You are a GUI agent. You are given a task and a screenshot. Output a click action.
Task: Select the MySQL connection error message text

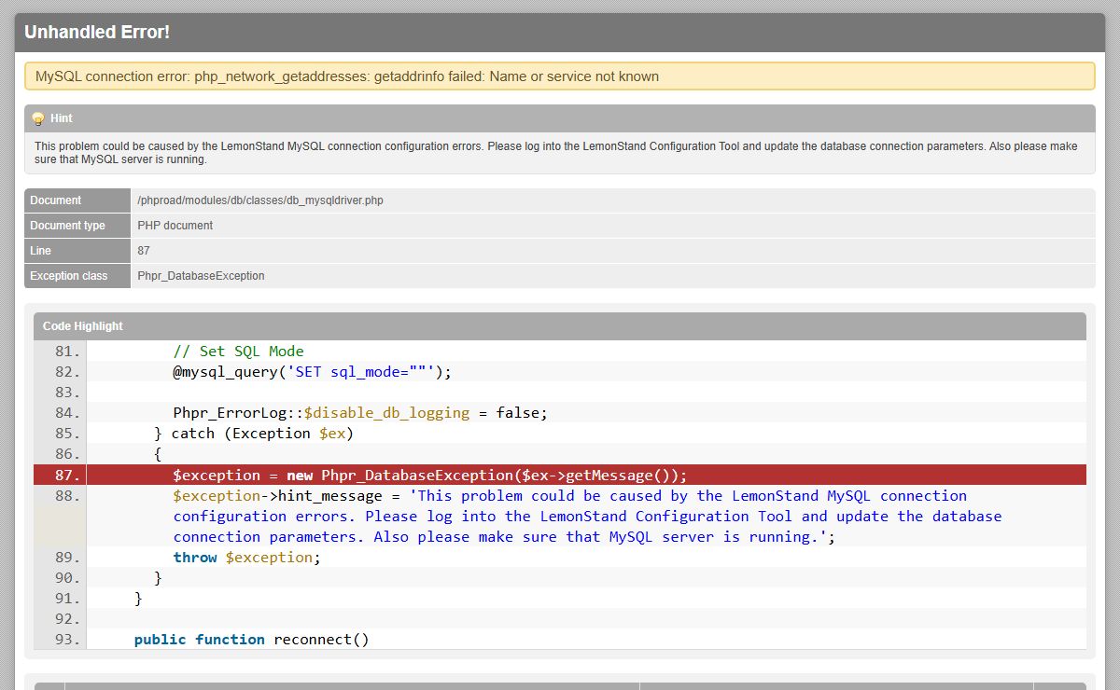[x=347, y=76]
